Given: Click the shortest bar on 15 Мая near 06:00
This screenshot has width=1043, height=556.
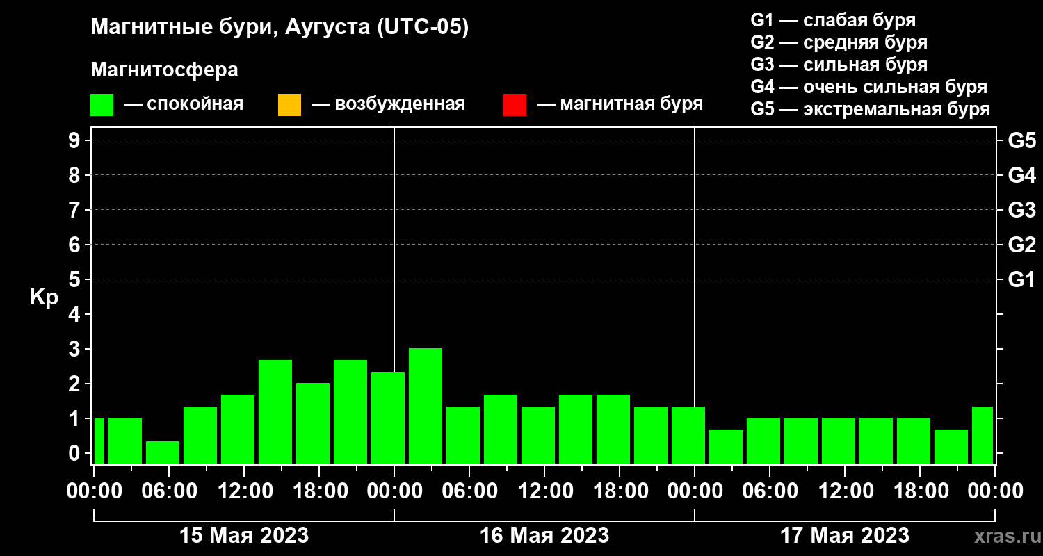Looking at the screenshot, I should tap(163, 452).
